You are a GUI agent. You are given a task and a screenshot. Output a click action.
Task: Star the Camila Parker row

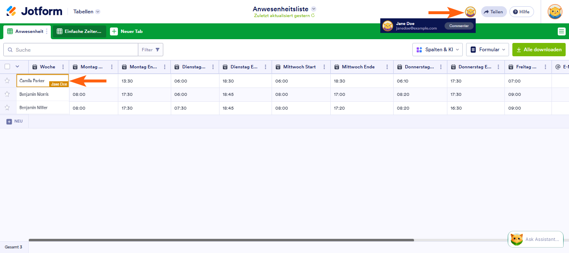coord(7,80)
